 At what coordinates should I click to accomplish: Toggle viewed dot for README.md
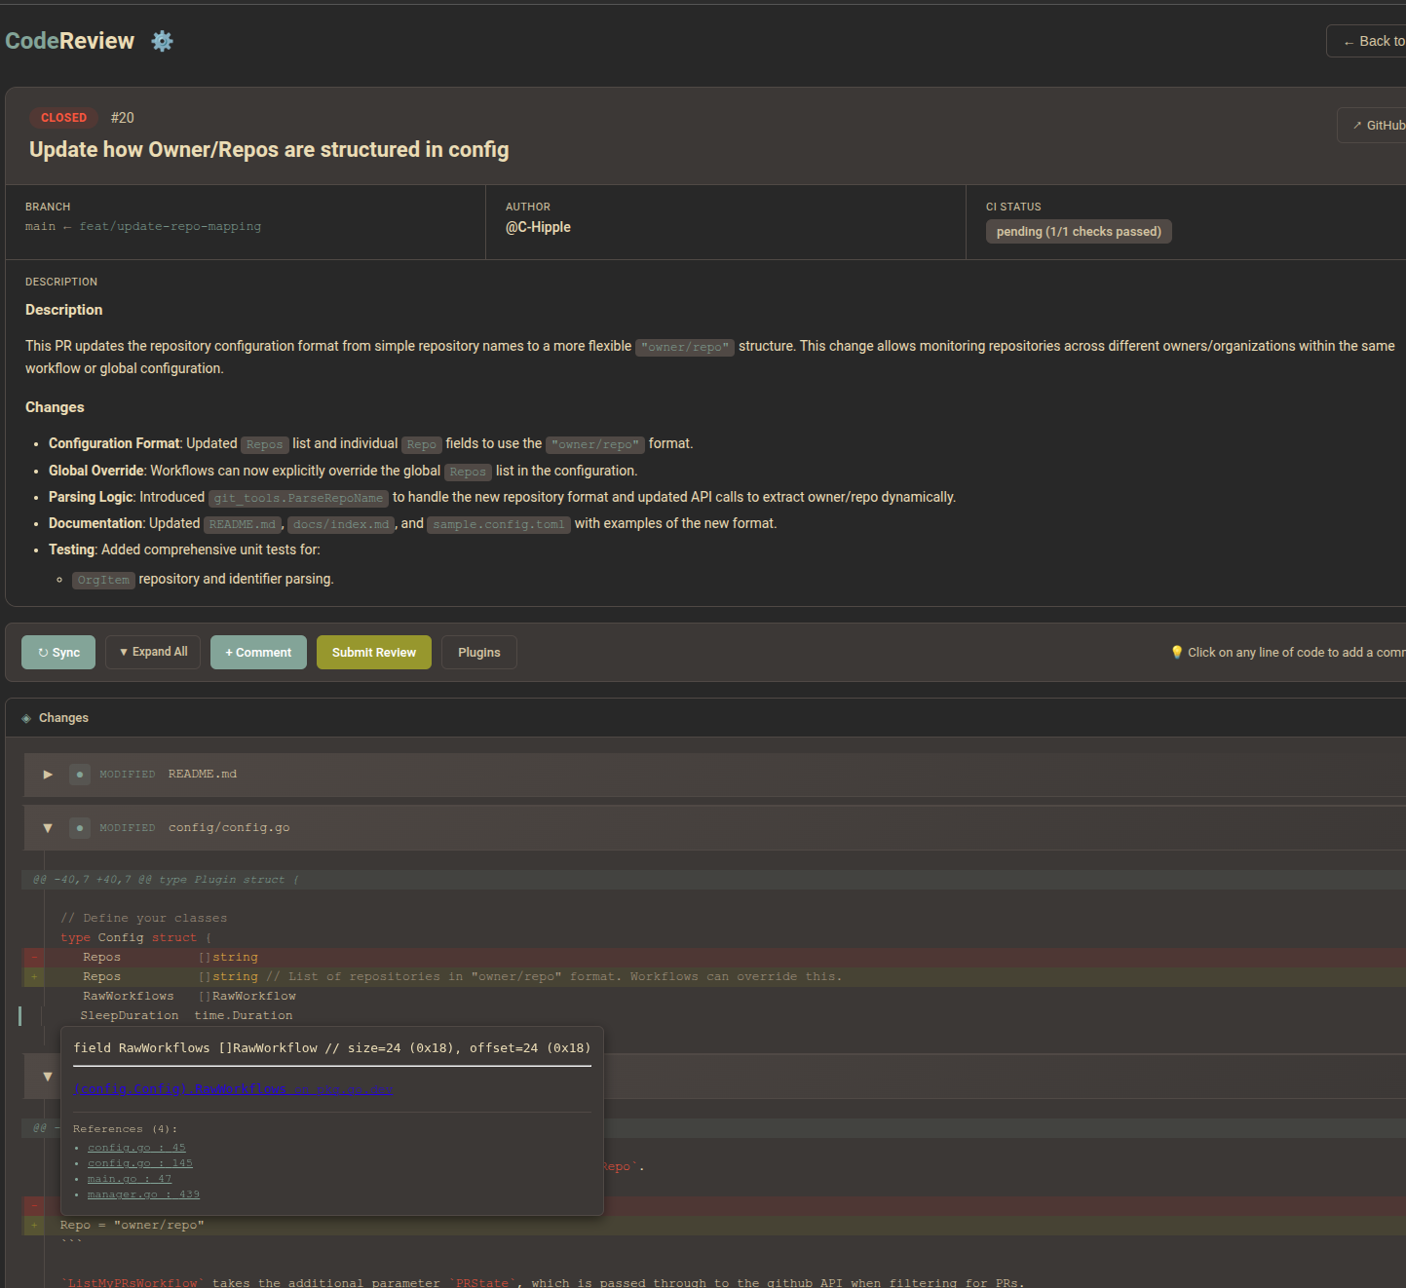[x=80, y=775]
